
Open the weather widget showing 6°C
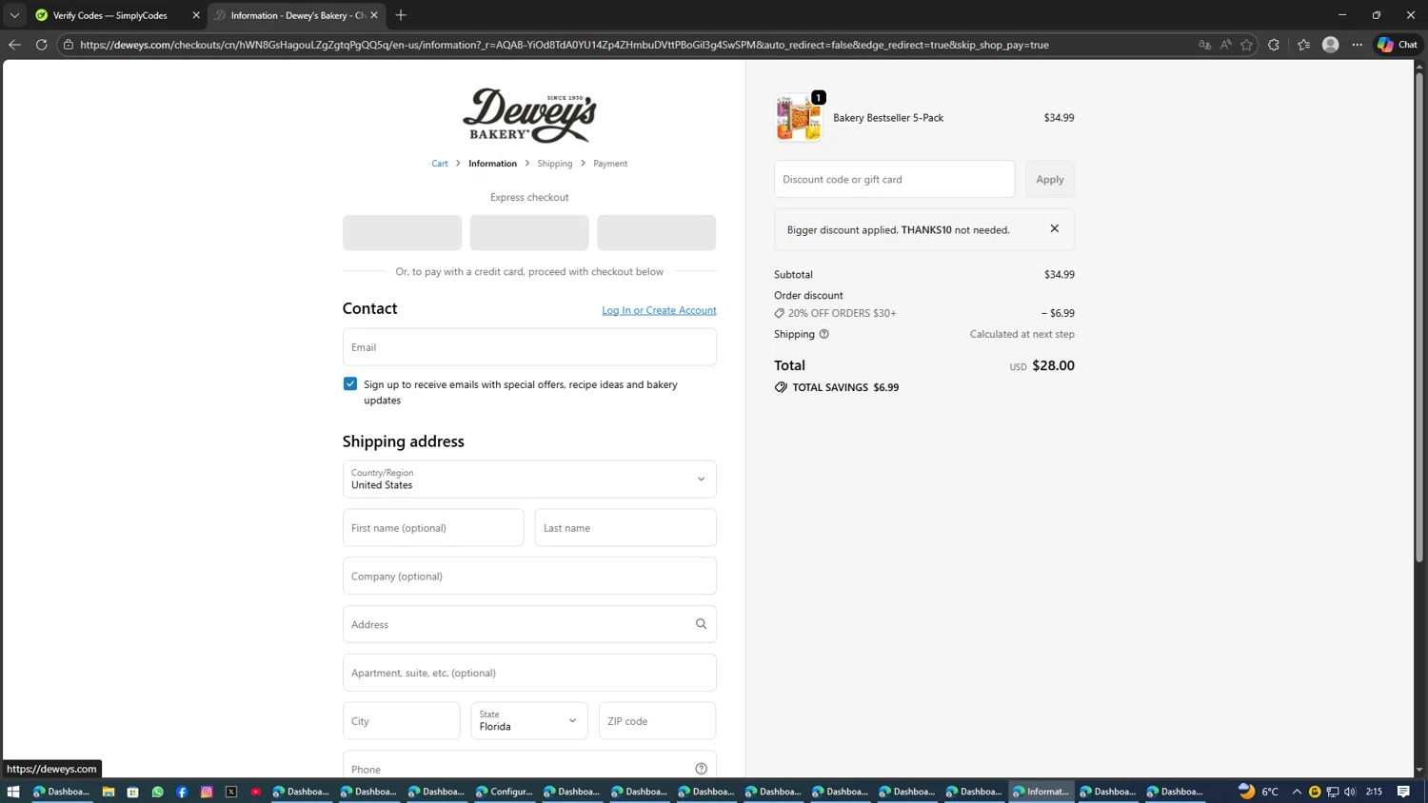(1258, 792)
